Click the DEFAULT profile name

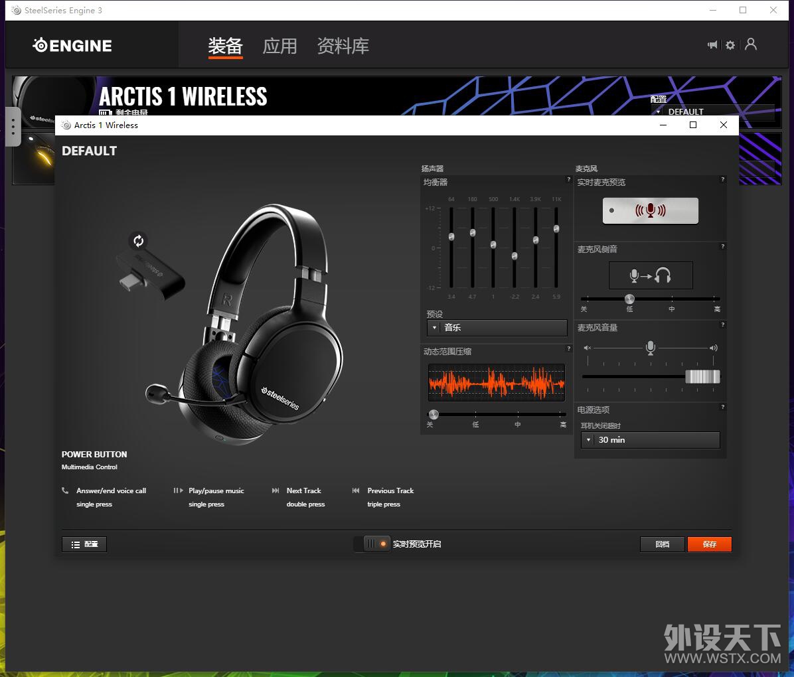(x=89, y=151)
